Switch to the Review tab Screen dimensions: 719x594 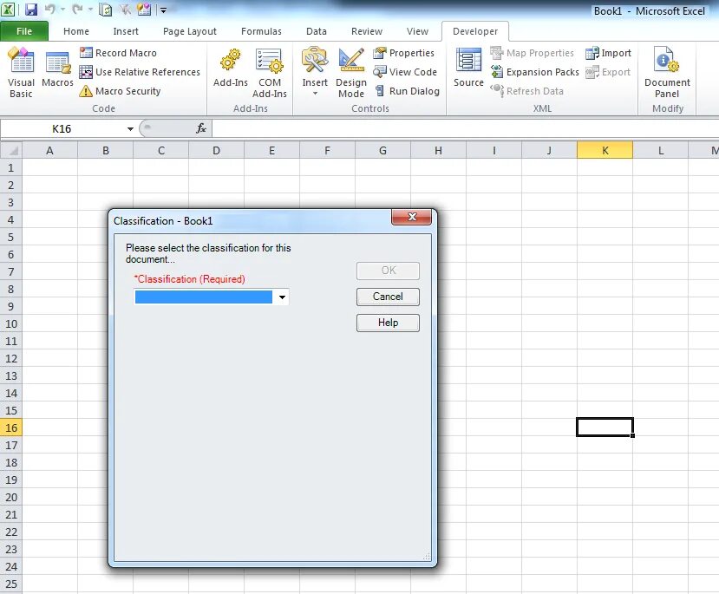click(x=366, y=31)
